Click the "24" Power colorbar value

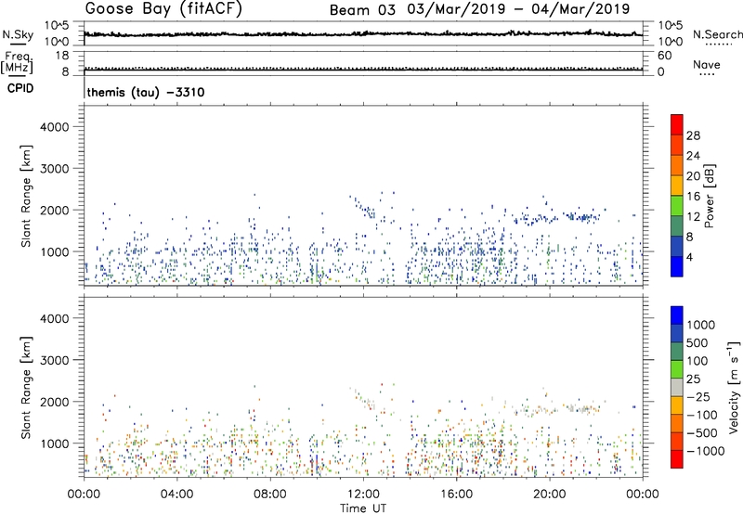(x=693, y=156)
